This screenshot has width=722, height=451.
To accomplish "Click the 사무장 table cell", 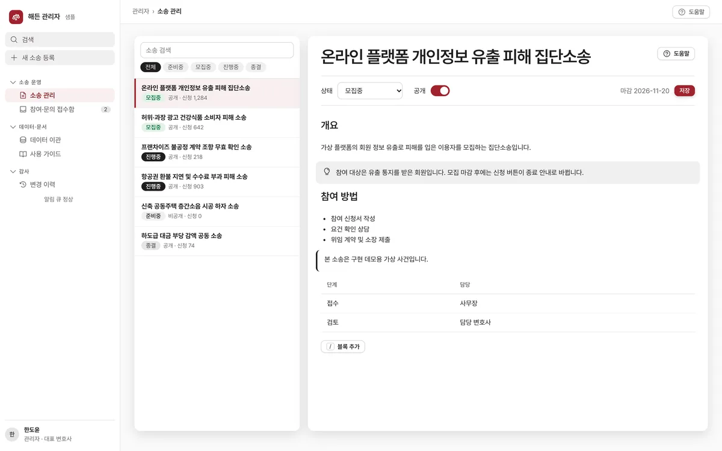I will (469, 304).
